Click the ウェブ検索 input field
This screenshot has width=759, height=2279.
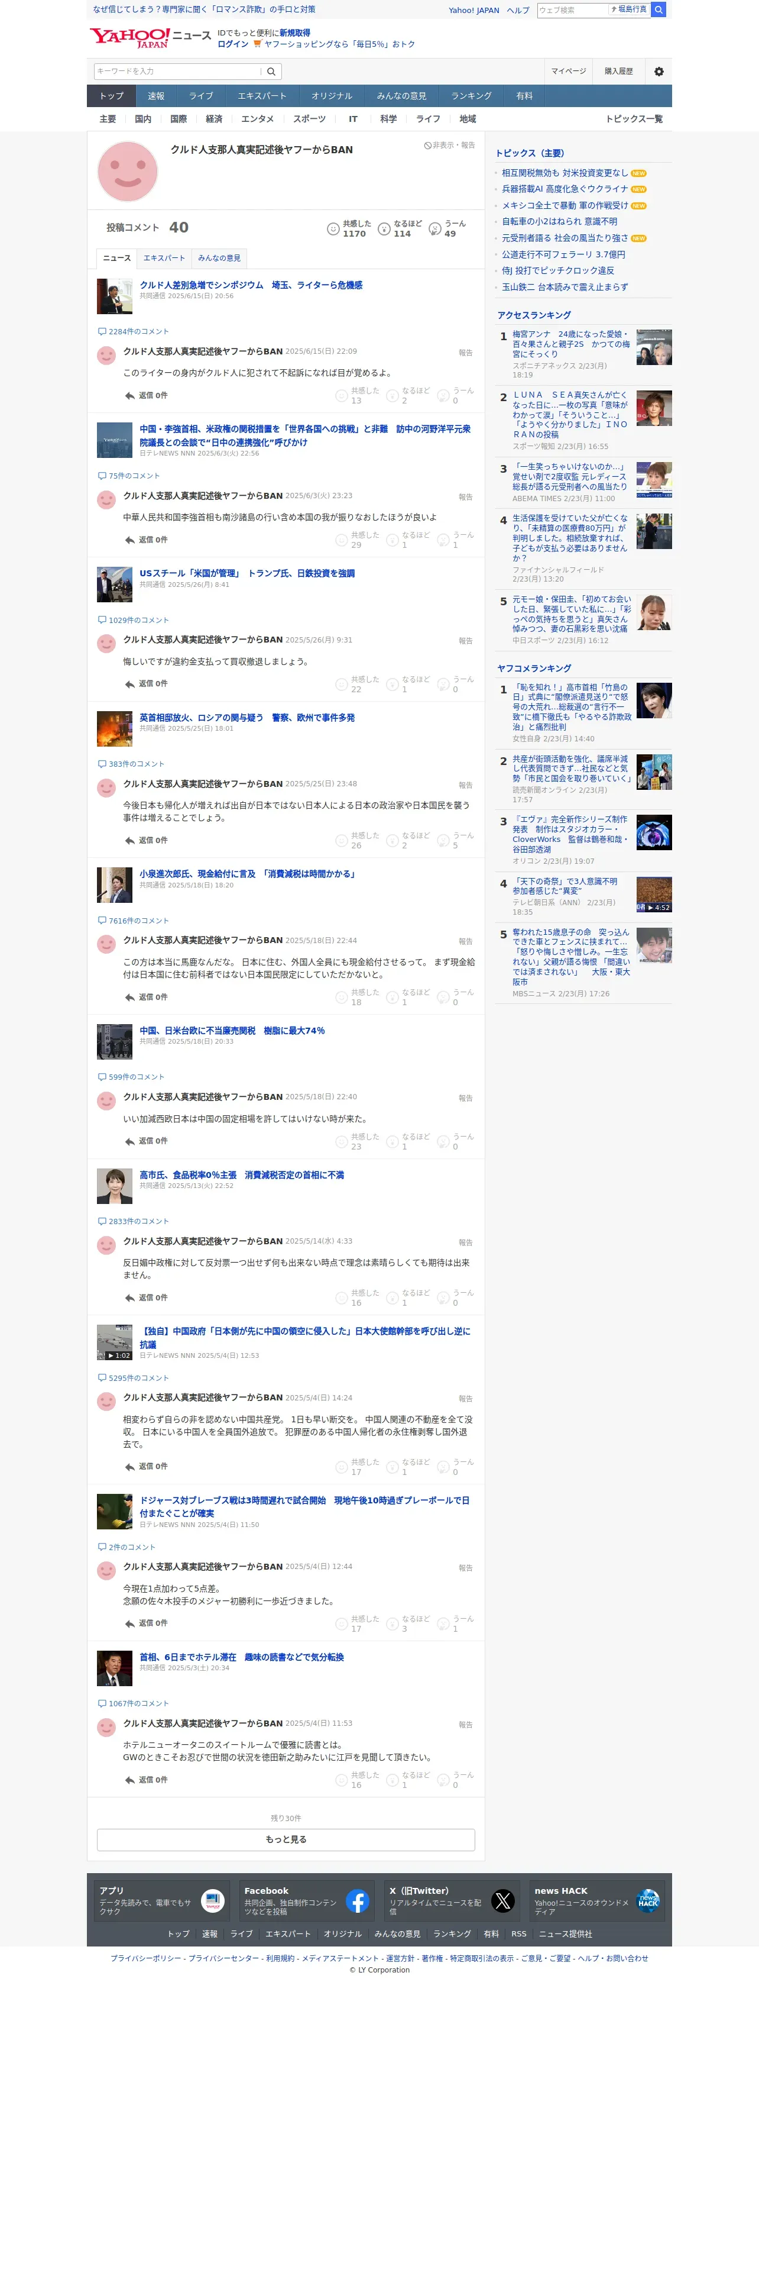(x=573, y=9)
